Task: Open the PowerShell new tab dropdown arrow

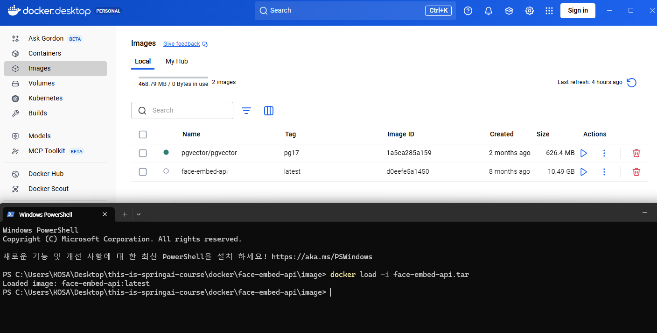Action: point(139,214)
